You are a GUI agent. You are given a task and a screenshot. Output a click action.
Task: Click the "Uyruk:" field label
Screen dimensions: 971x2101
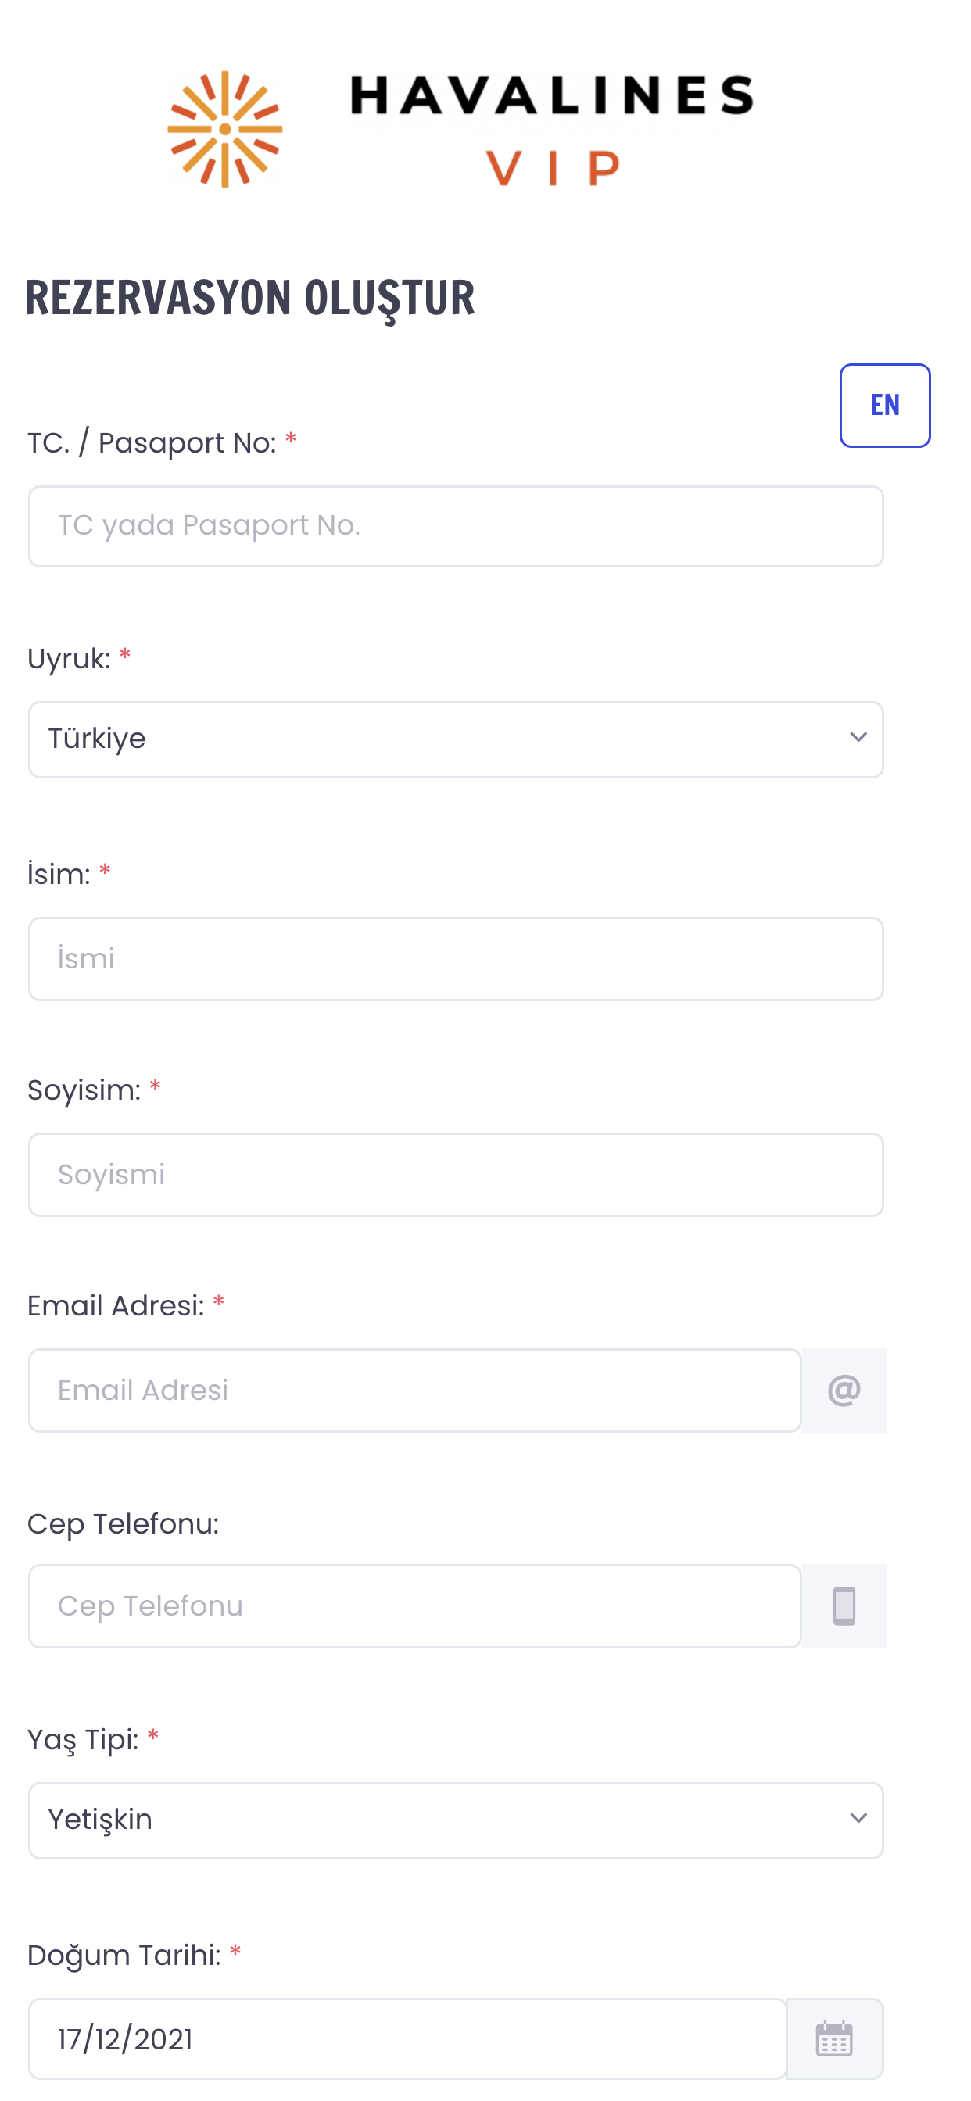click(69, 659)
